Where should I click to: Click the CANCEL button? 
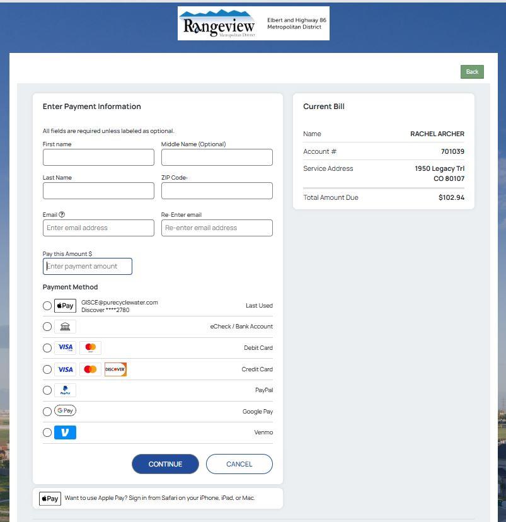click(239, 464)
